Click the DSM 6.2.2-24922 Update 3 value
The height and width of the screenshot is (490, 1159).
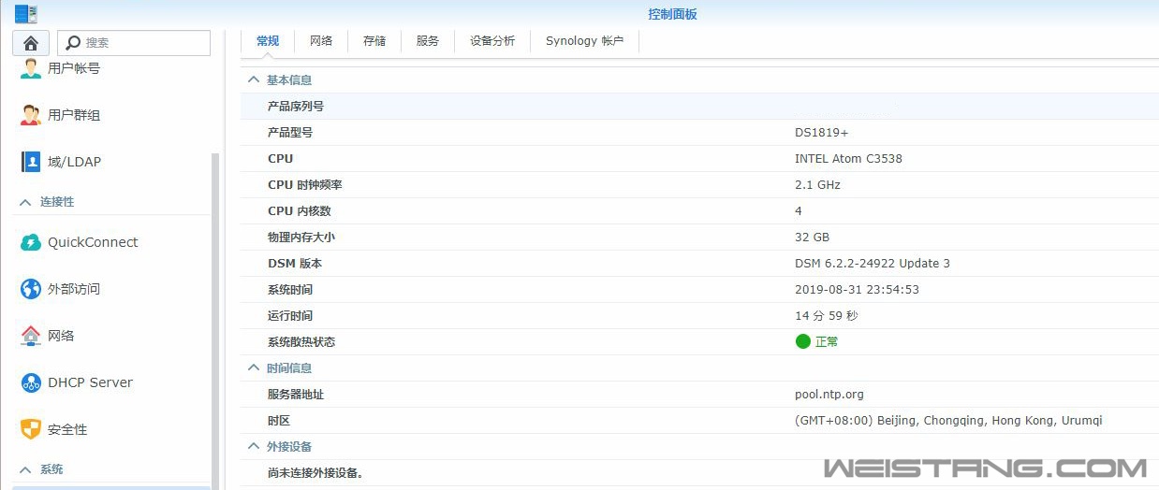(873, 264)
